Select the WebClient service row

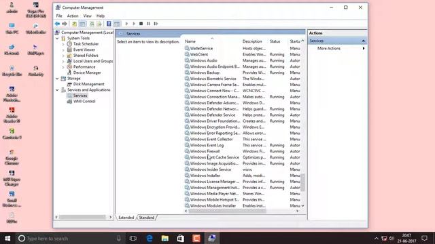242,54
